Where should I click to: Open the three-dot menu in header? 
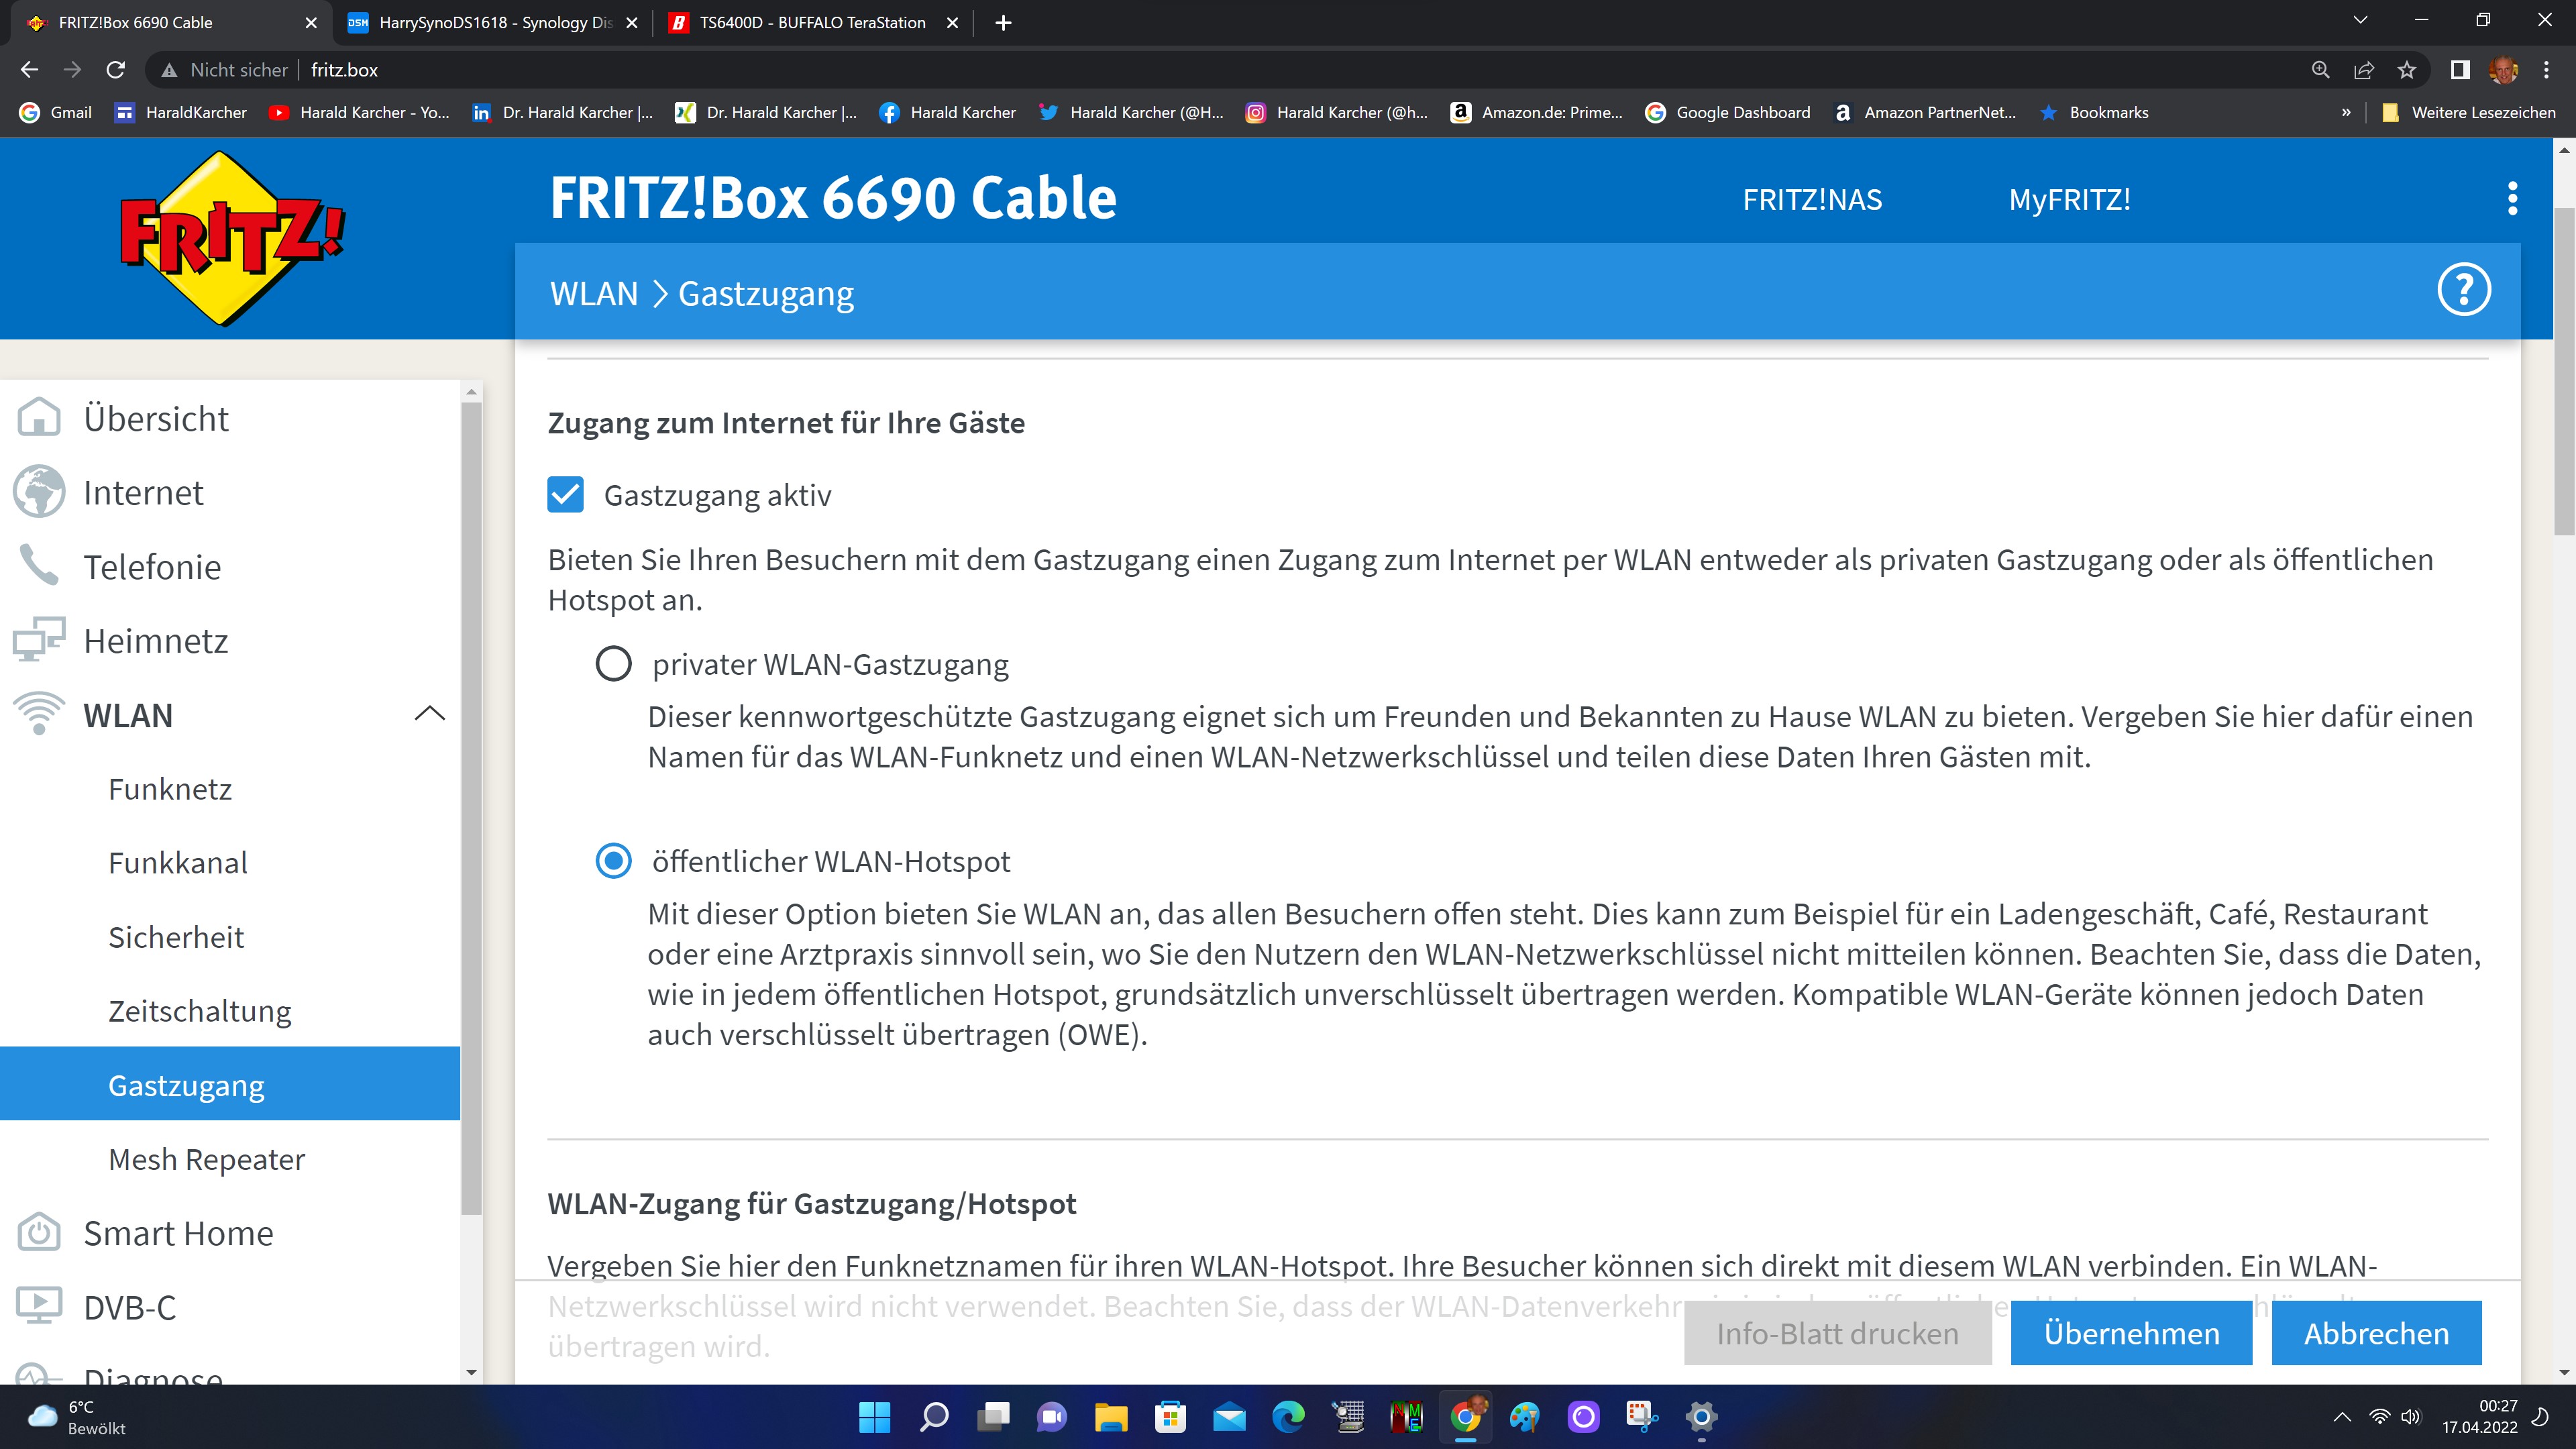click(2512, 199)
